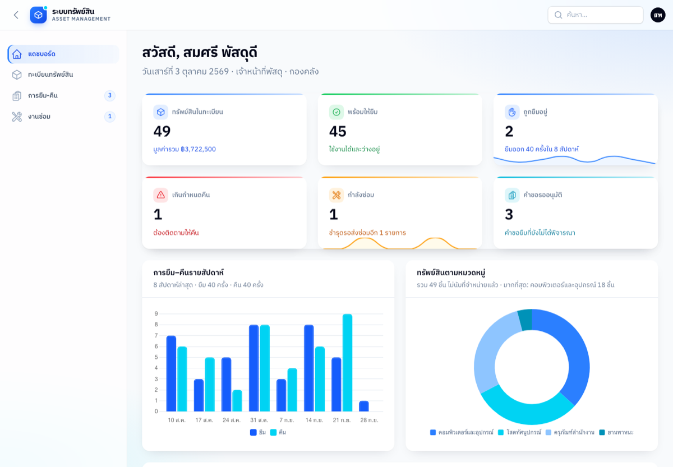Click the ยืม bar for 28 ก.ย.

tap(364, 406)
